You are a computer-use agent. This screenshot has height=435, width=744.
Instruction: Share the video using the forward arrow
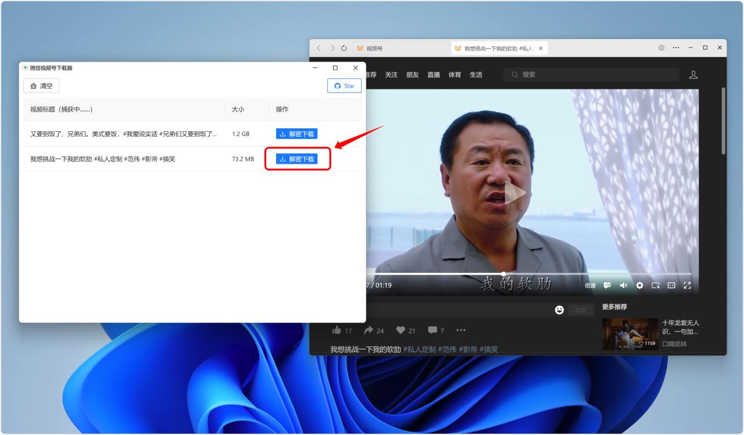click(x=369, y=330)
